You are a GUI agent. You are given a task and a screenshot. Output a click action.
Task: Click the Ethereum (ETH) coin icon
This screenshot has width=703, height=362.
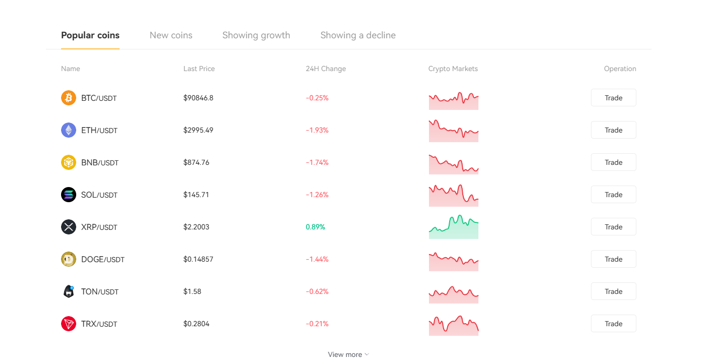pos(69,130)
